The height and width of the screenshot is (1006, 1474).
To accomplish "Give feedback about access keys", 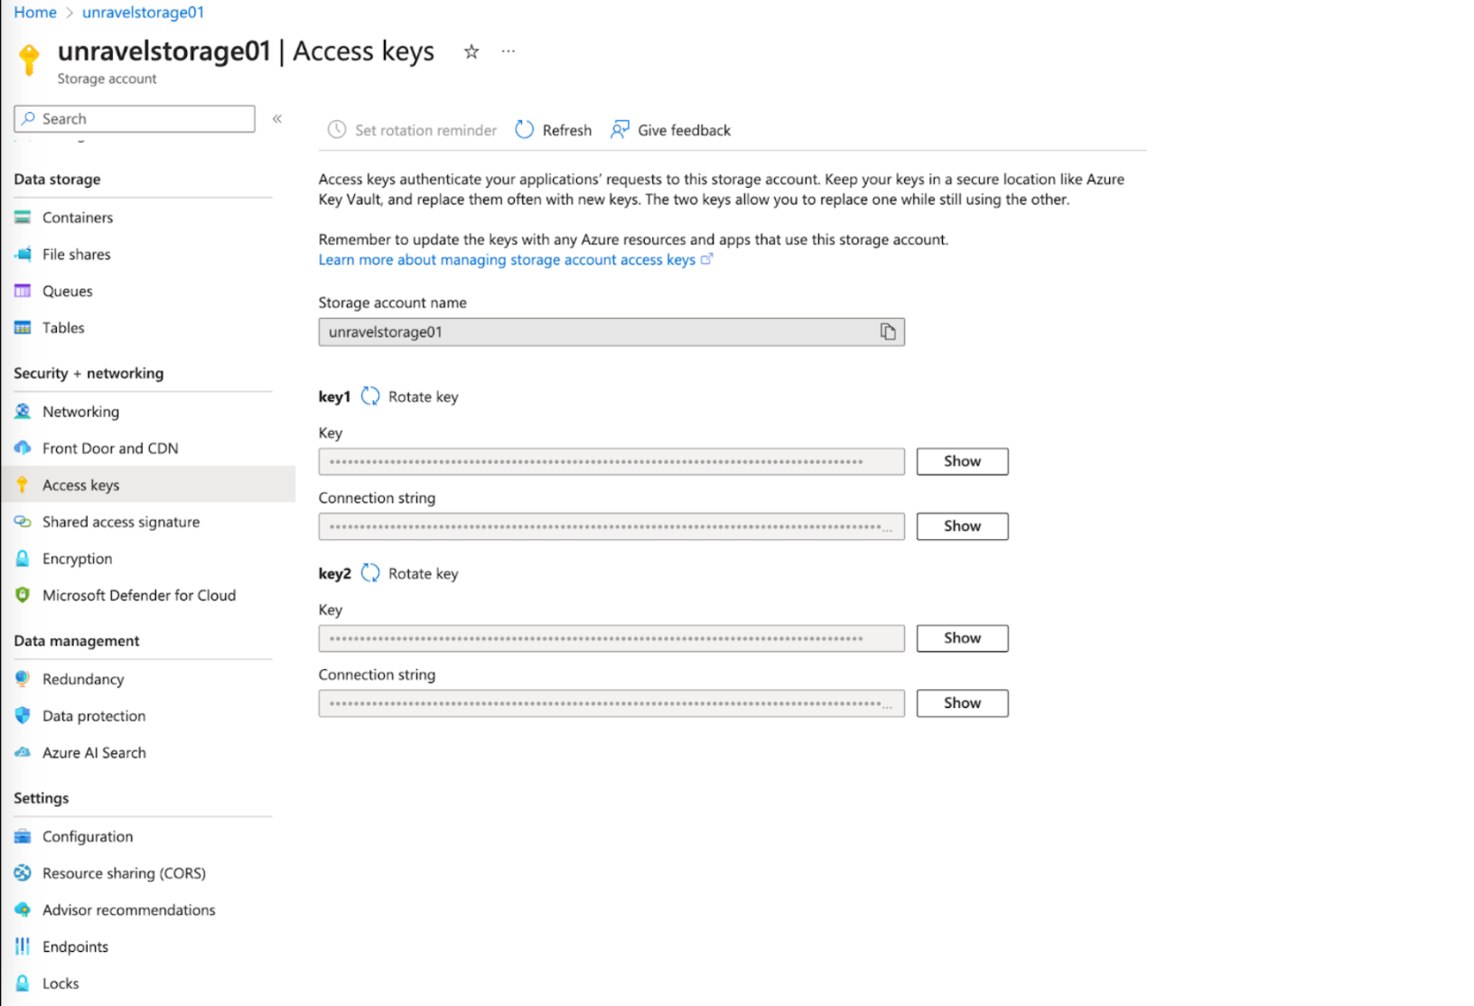I will click(x=670, y=129).
